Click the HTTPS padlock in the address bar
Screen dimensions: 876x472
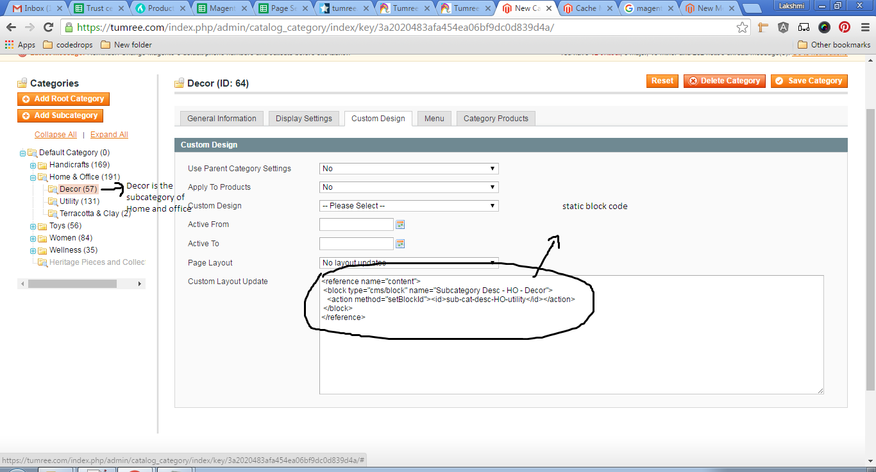[67, 27]
